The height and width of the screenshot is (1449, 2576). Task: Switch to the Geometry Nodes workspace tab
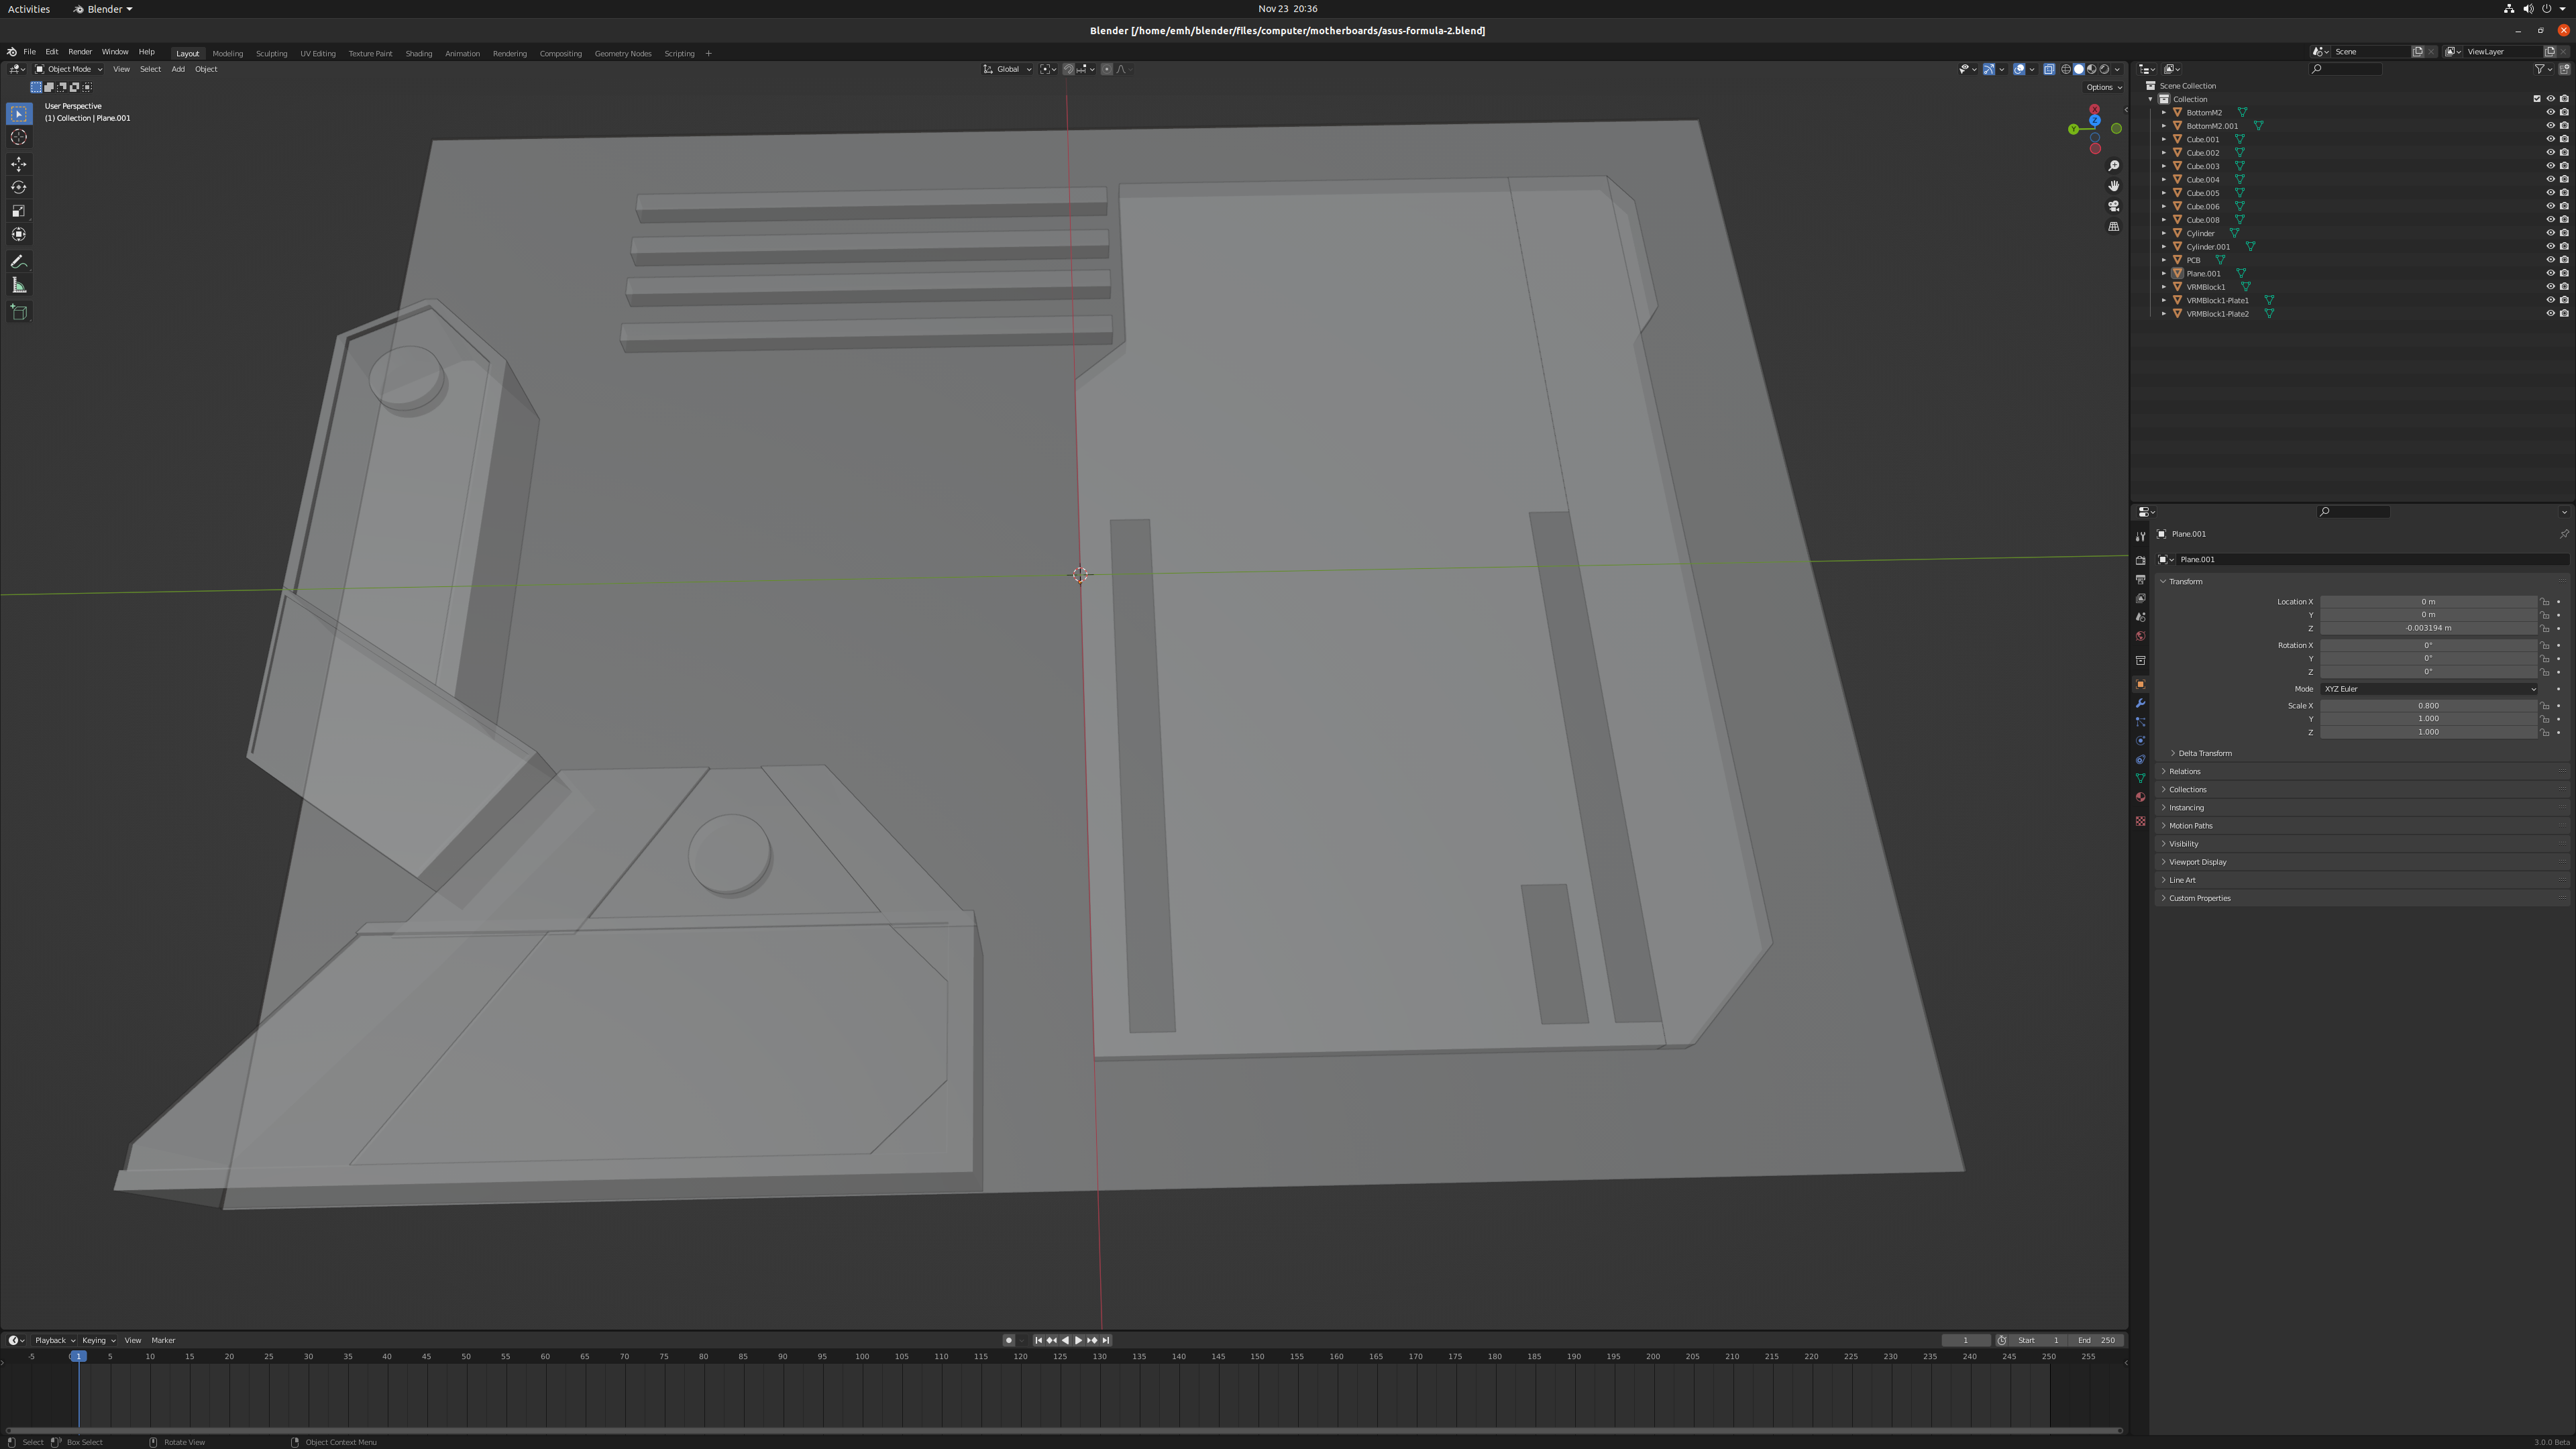(x=622, y=54)
